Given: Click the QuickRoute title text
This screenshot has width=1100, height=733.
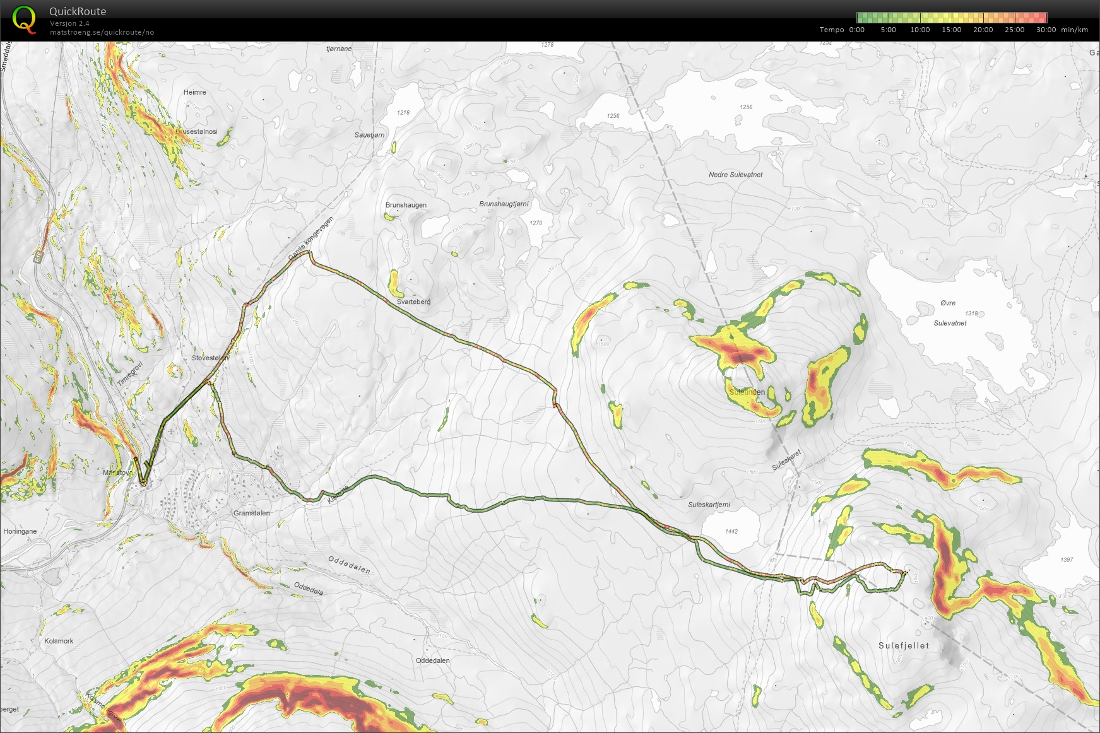Looking at the screenshot, I should coord(78,11).
